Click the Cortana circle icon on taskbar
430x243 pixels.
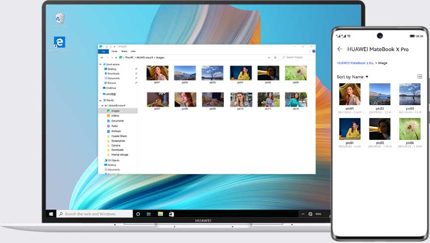[x=138, y=214]
